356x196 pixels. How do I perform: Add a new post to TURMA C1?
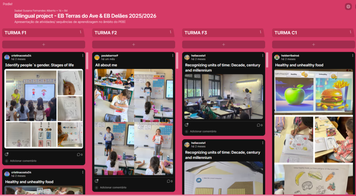click(x=313, y=44)
